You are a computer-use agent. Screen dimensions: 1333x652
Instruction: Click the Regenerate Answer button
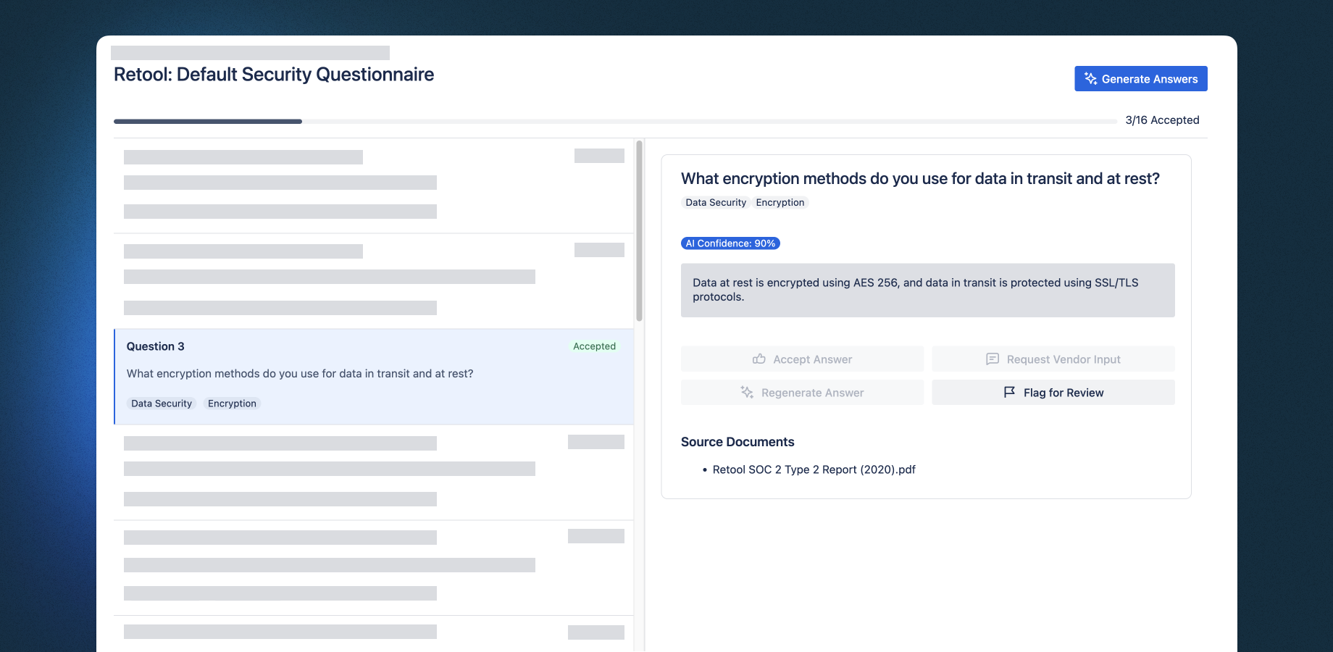(802, 393)
